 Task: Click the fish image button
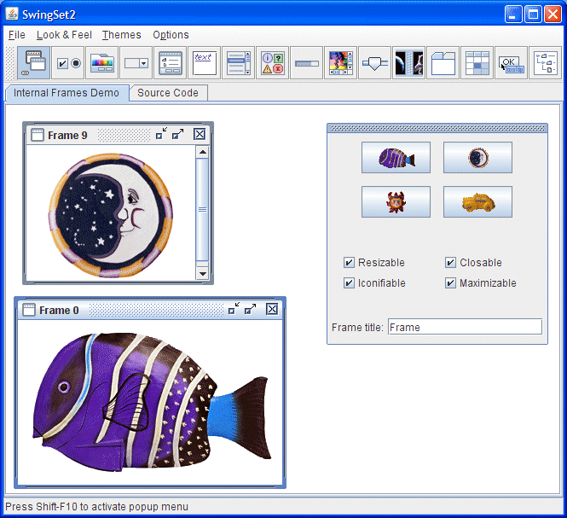396,158
